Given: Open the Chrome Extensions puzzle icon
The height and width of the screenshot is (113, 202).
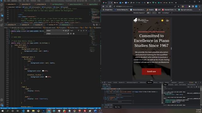Looking at the screenshot, I should (189, 6).
